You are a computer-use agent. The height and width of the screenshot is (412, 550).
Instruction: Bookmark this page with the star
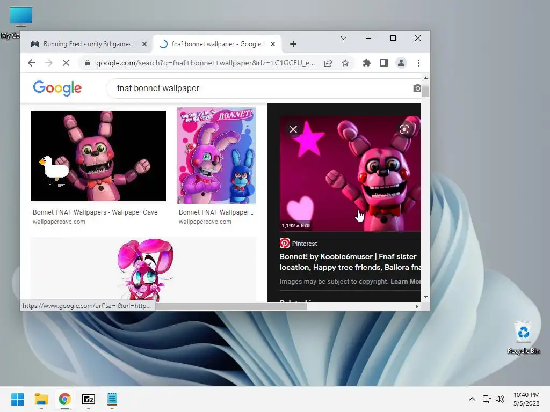point(345,63)
